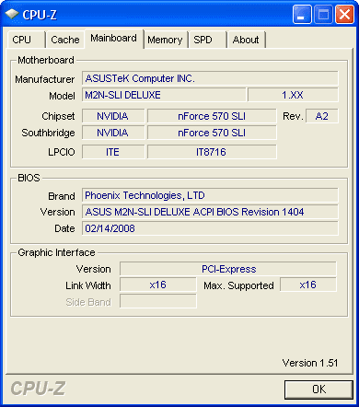Switch to the CPU tab

26,40
